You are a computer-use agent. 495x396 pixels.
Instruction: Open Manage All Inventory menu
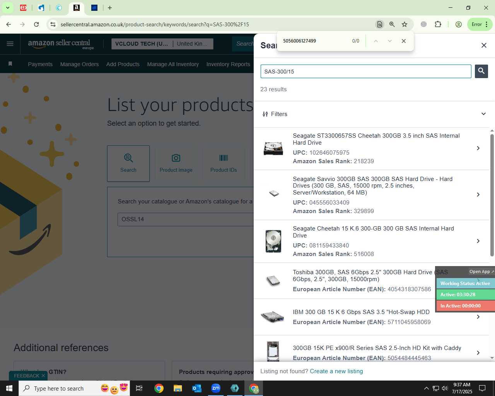(173, 64)
